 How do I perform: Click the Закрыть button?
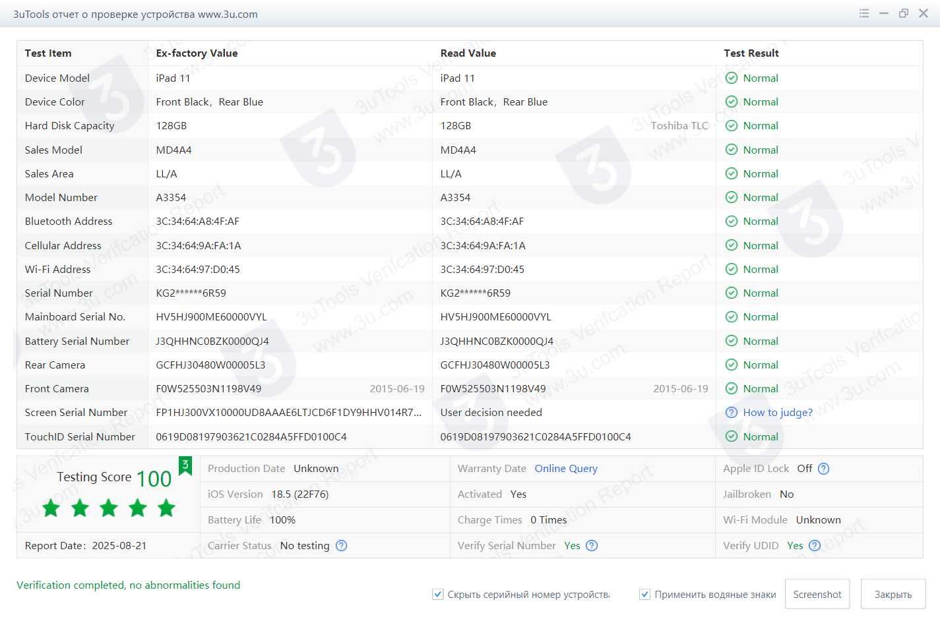coord(893,594)
